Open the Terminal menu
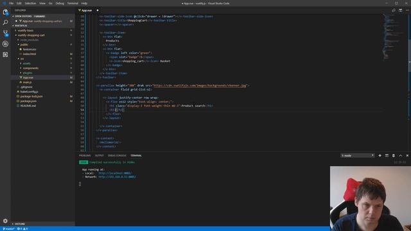 [x=73, y=3]
